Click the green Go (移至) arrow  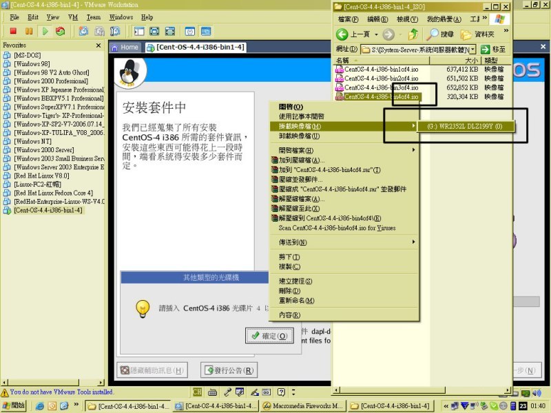click(x=486, y=50)
